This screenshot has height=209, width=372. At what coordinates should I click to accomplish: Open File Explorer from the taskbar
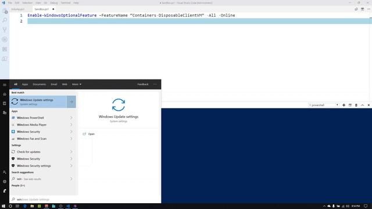(32, 206)
